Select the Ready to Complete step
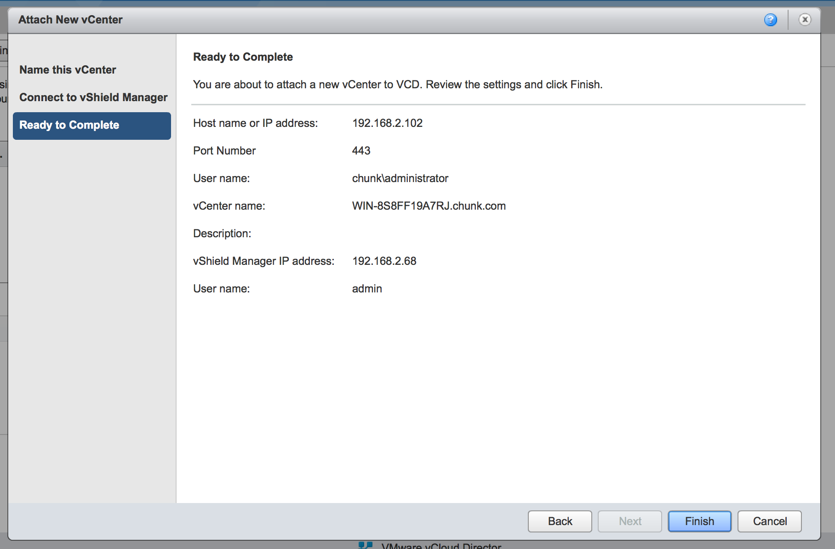 [92, 126]
